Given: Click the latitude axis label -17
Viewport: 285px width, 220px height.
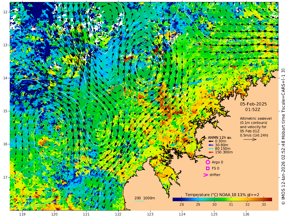Looking at the screenshot, I should click(5, 177).
